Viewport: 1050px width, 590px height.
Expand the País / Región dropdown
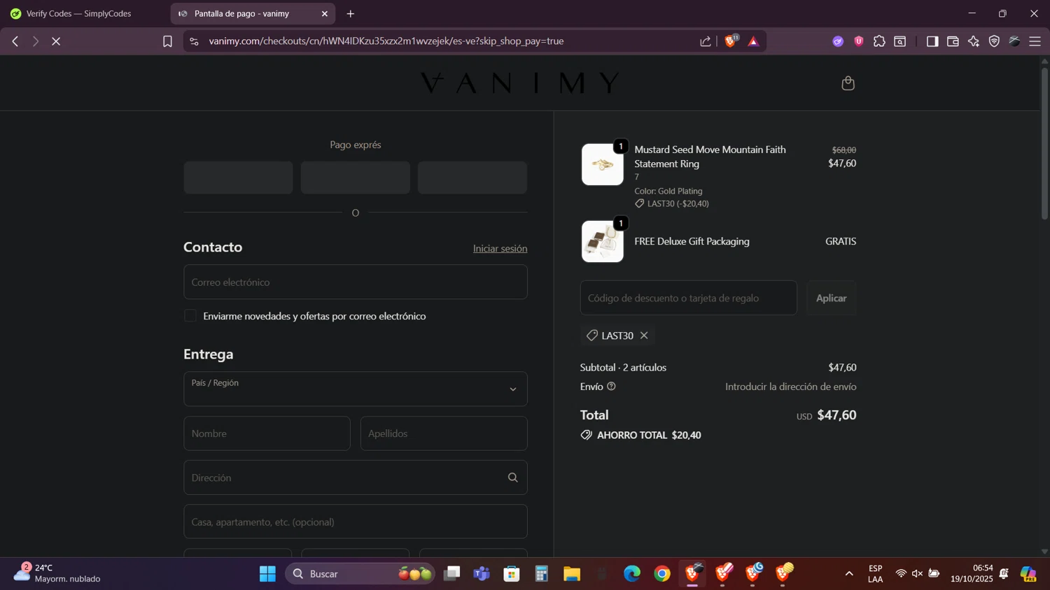pyautogui.click(x=356, y=389)
